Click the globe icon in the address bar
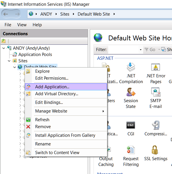Screen dimensions: 172x174 [x=31, y=14]
